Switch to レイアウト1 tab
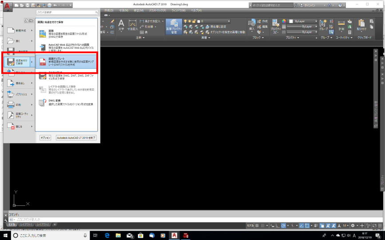 tap(26, 224)
